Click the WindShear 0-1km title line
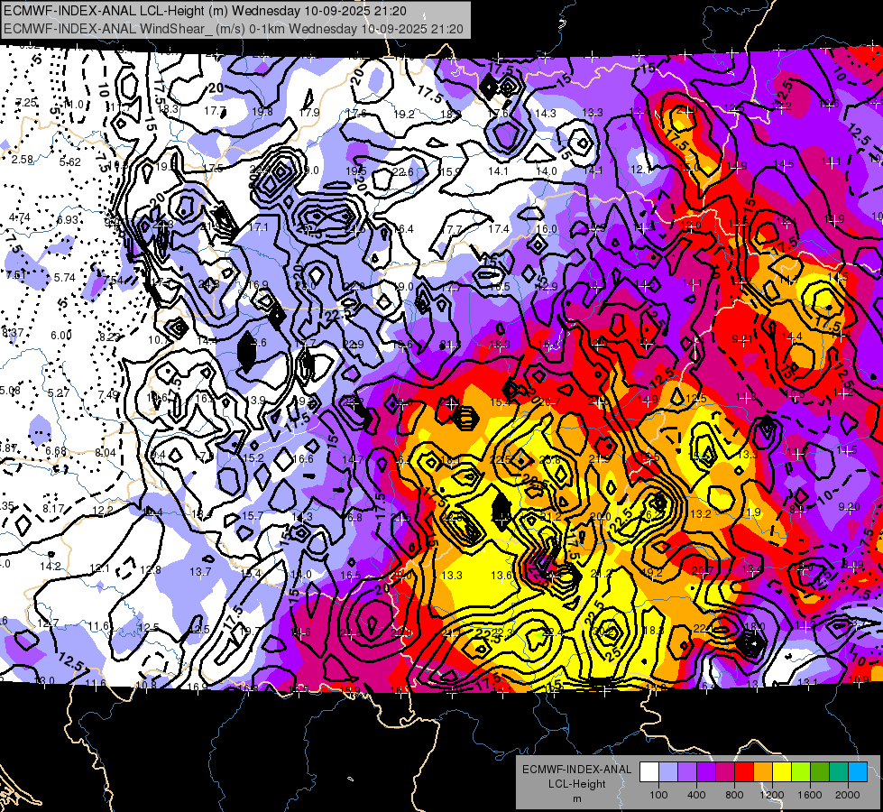Viewport: 883px width, 812px height. (233, 29)
